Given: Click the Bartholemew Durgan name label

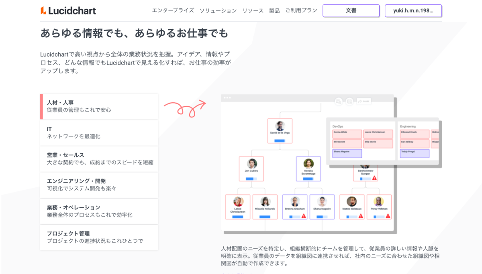Looking at the screenshot, I should click(365, 172).
